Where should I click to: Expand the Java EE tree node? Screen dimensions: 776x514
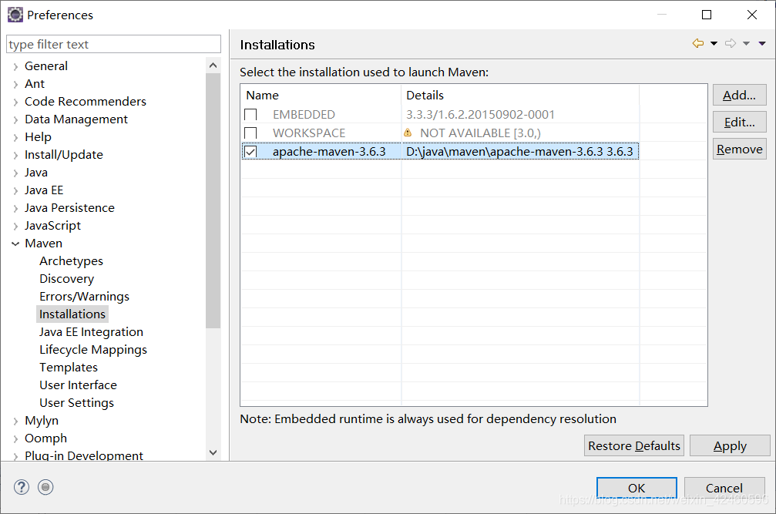15,190
